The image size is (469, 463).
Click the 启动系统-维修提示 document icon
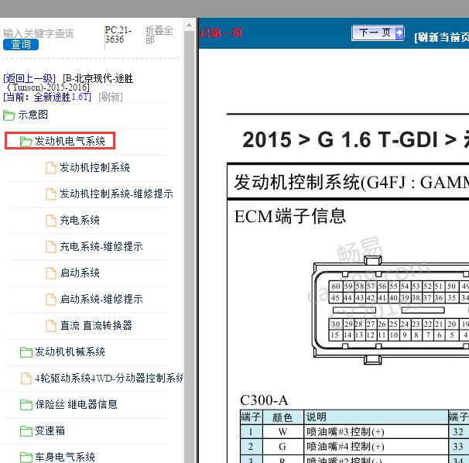tap(51, 300)
